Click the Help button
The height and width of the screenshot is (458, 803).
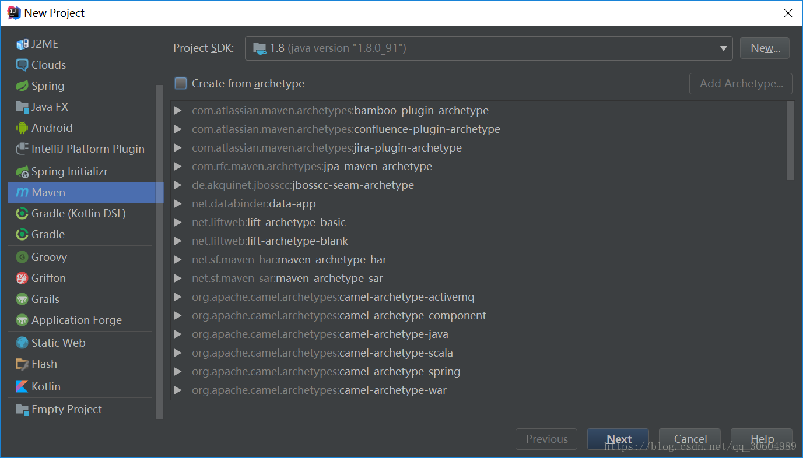(762, 439)
